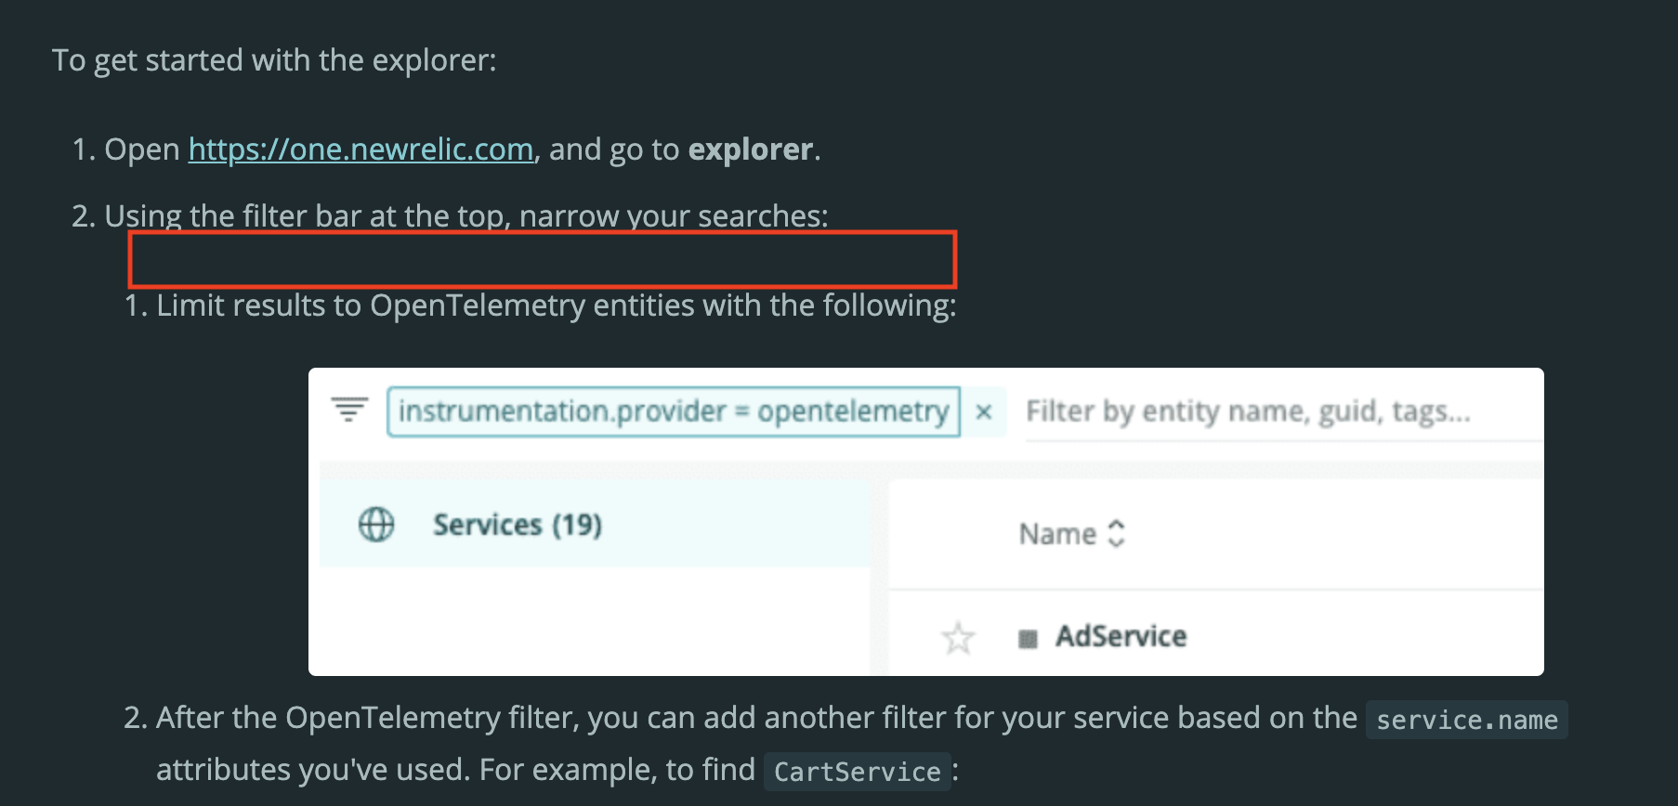Screen dimensions: 1678x806
Task: Select the Services (19) category
Action: coord(595,525)
